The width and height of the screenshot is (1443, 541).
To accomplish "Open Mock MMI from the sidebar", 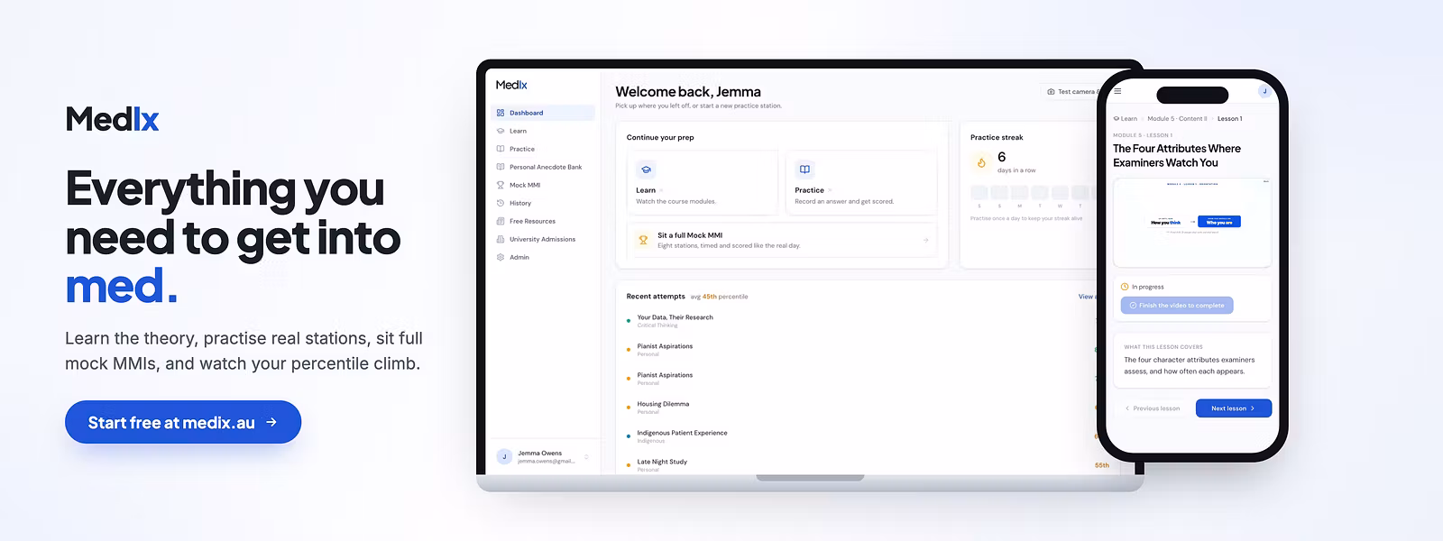I will coord(543,185).
